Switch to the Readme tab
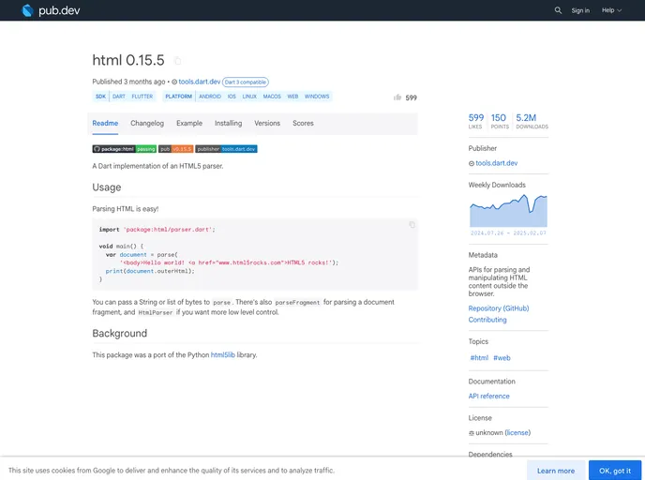Image resolution: width=645 pixels, height=480 pixels. (105, 124)
